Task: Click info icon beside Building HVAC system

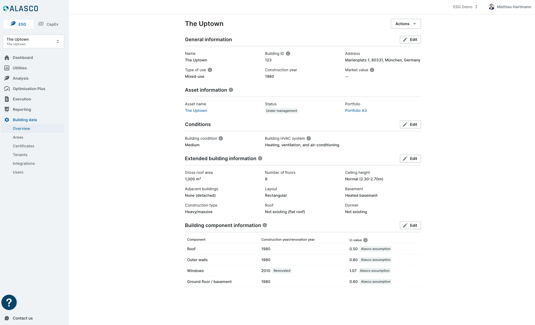Action: pos(309,138)
